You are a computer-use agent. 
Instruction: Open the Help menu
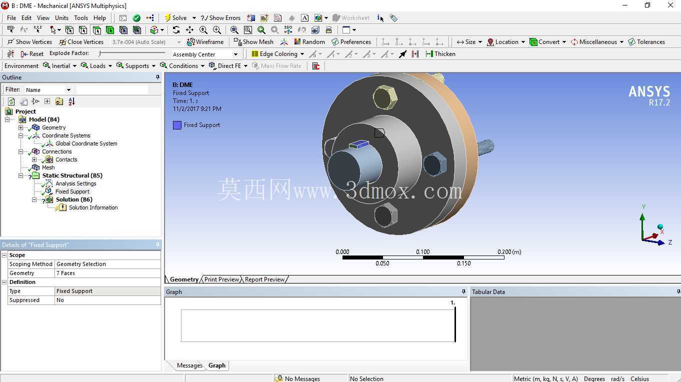[x=99, y=18]
